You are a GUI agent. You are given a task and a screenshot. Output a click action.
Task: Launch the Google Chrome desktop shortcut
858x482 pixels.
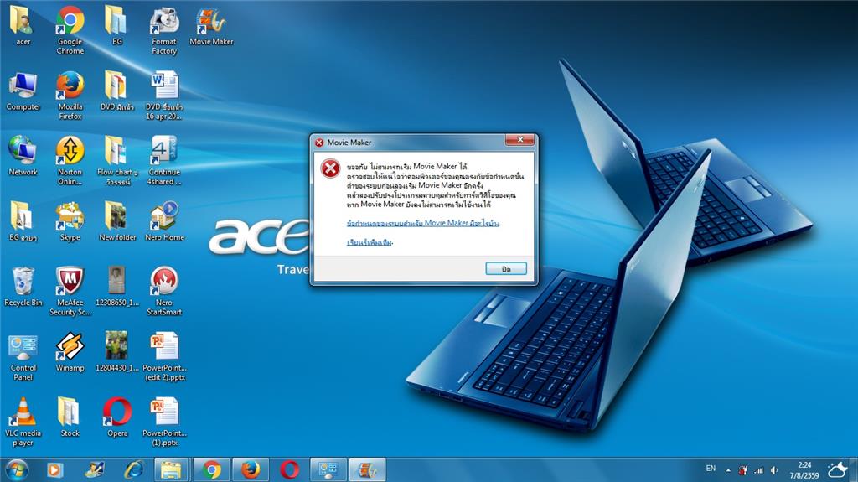pyautogui.click(x=70, y=30)
